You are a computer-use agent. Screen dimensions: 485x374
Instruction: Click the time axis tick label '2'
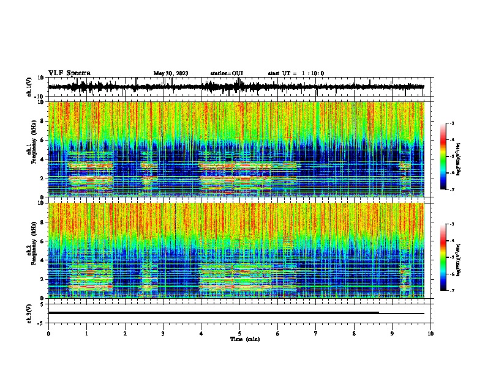coord(125,334)
